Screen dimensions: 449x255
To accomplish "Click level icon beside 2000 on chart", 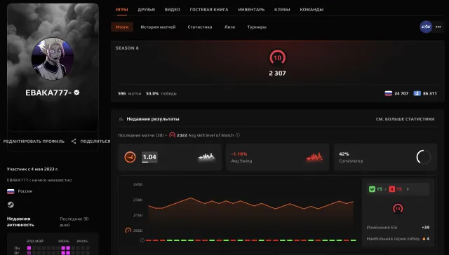I will coord(128,230).
